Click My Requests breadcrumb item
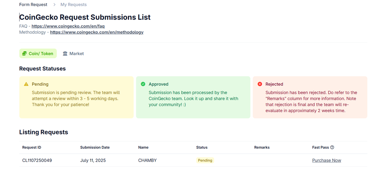 [74, 4]
